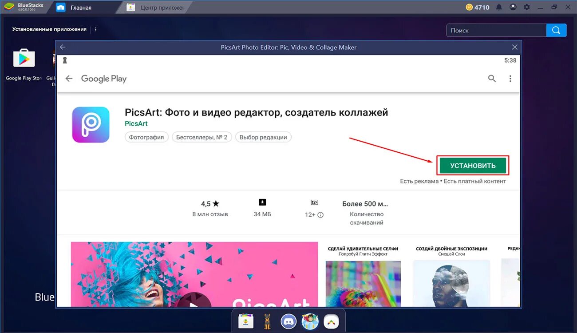Open BlueStacks settings gear

click(x=527, y=7)
